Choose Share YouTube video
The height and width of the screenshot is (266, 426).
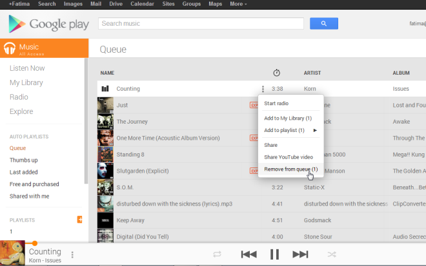(x=289, y=157)
